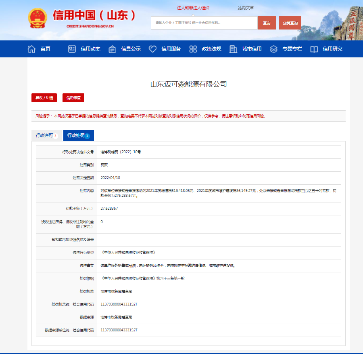The image size is (363, 354).
Task: Click the news icon beside 信用动态
Action: pyautogui.click(x=72, y=49)
